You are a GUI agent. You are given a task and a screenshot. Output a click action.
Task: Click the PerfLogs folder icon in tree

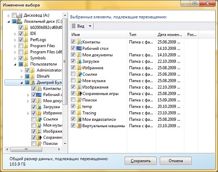click(26, 40)
